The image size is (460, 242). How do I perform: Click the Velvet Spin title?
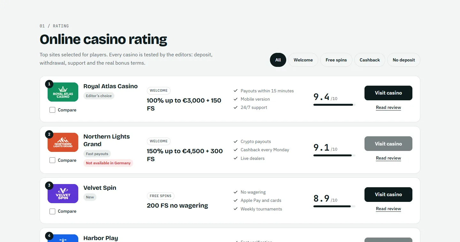pos(100,188)
